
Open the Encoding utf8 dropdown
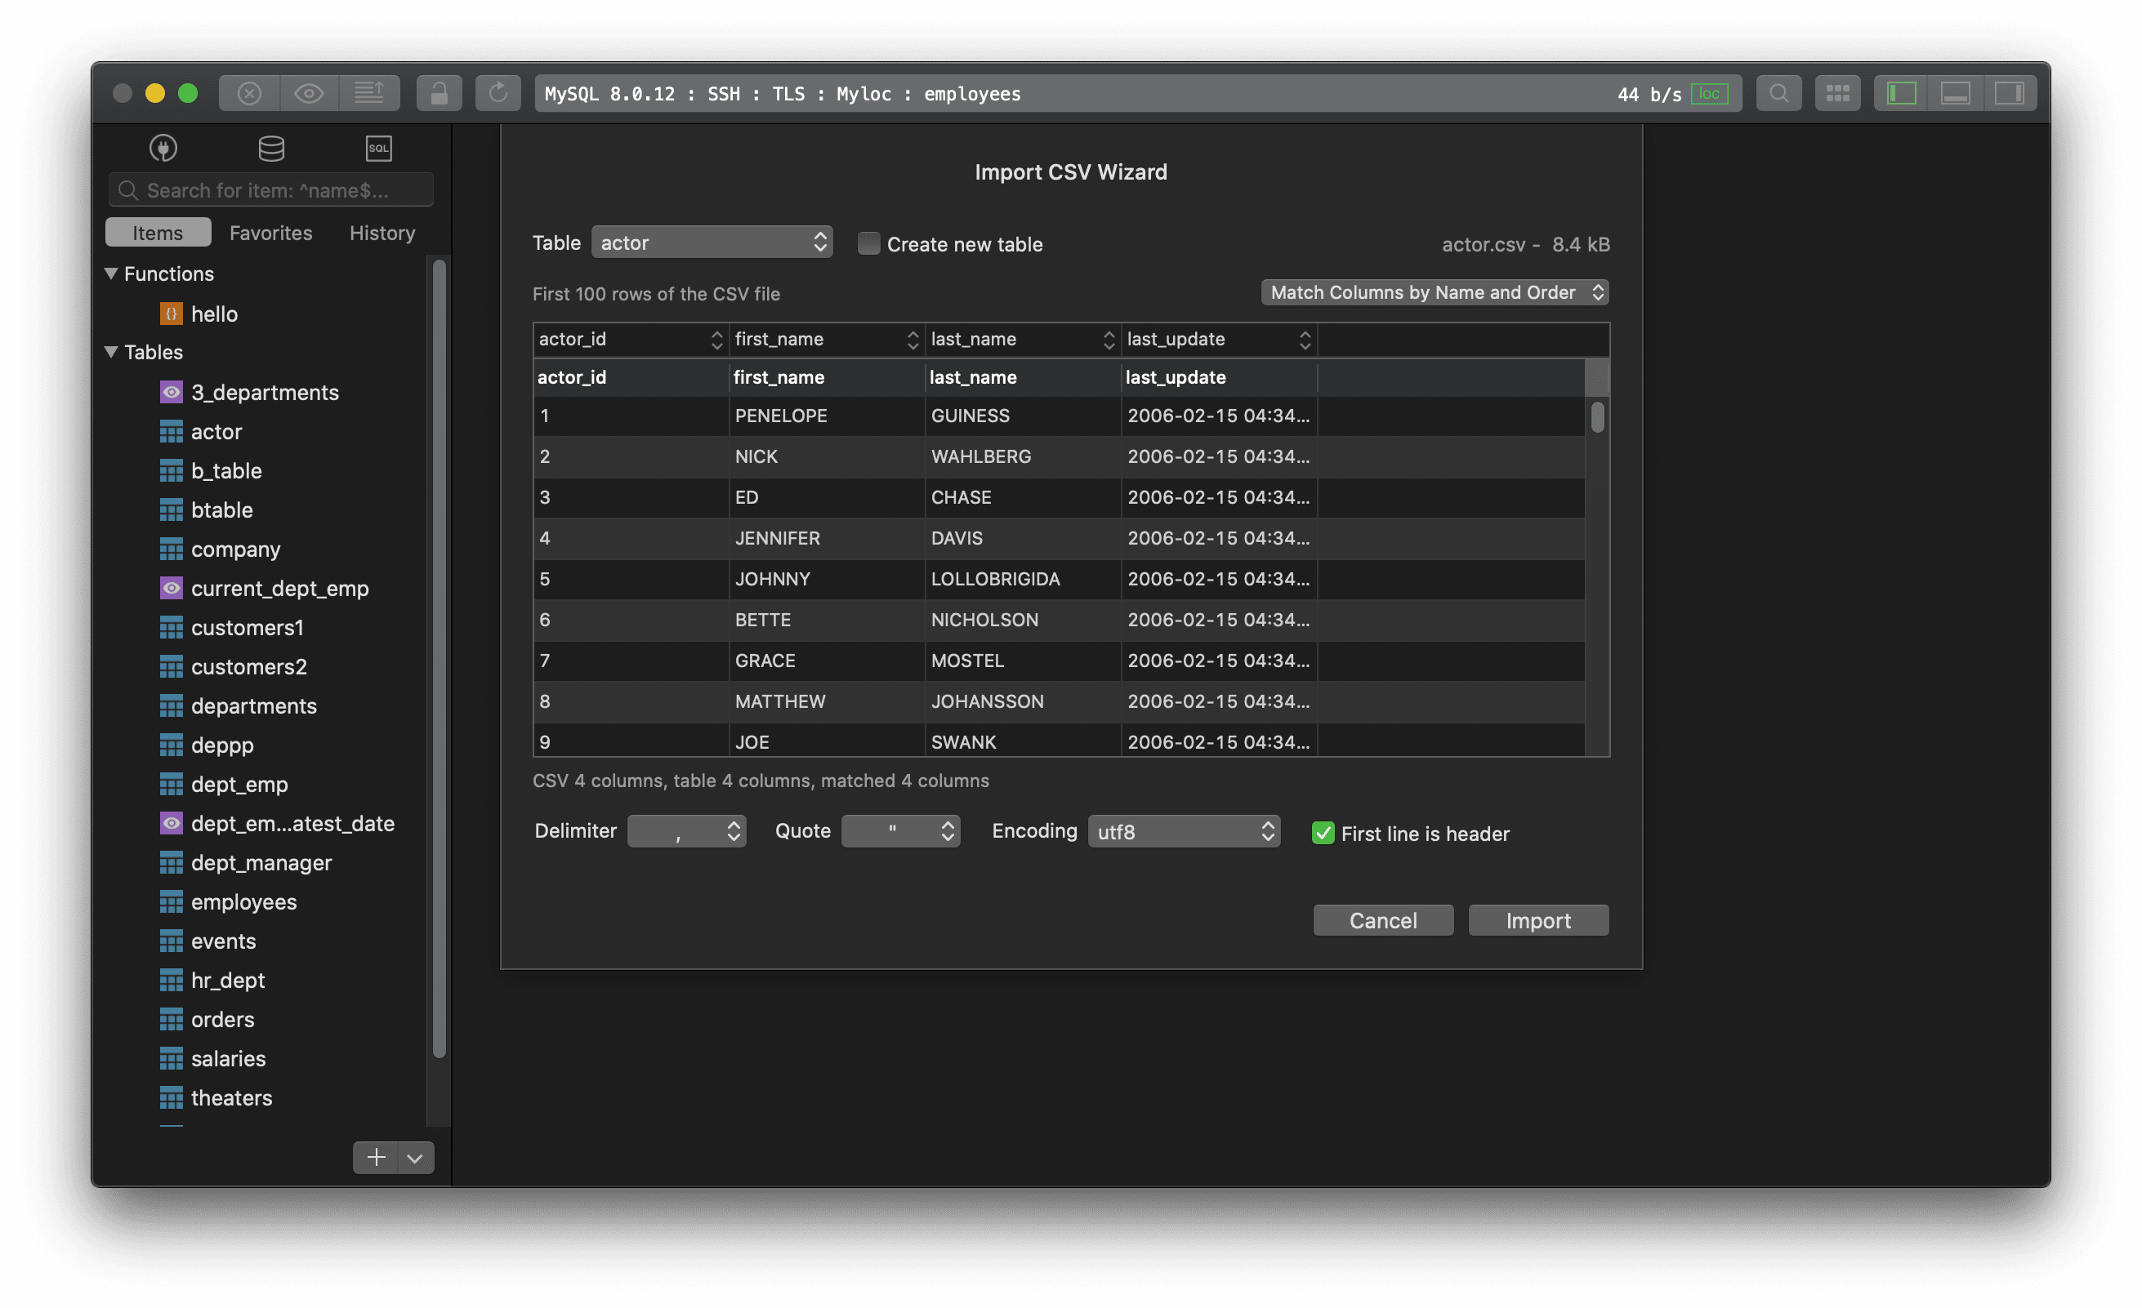coord(1184,831)
